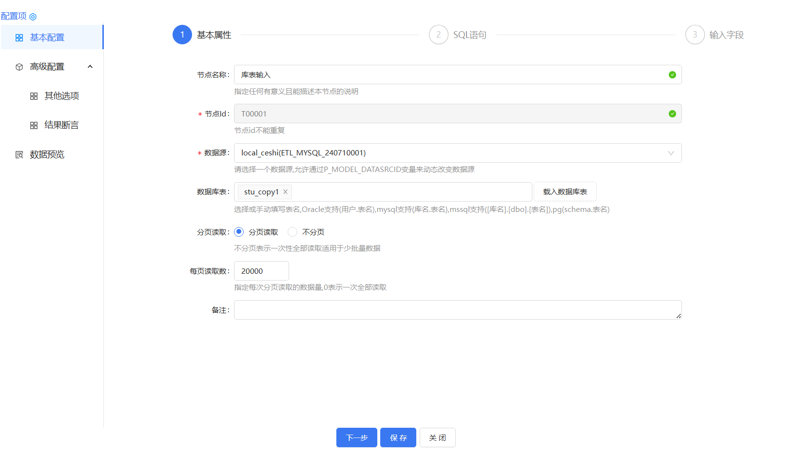Click the grid icon of 其他选项
This screenshot has width=797, height=456.
click(34, 96)
